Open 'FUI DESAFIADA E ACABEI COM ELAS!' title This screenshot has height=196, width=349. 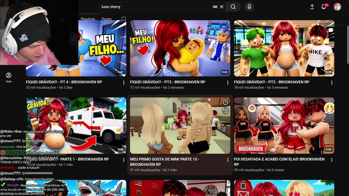[x=279, y=162]
